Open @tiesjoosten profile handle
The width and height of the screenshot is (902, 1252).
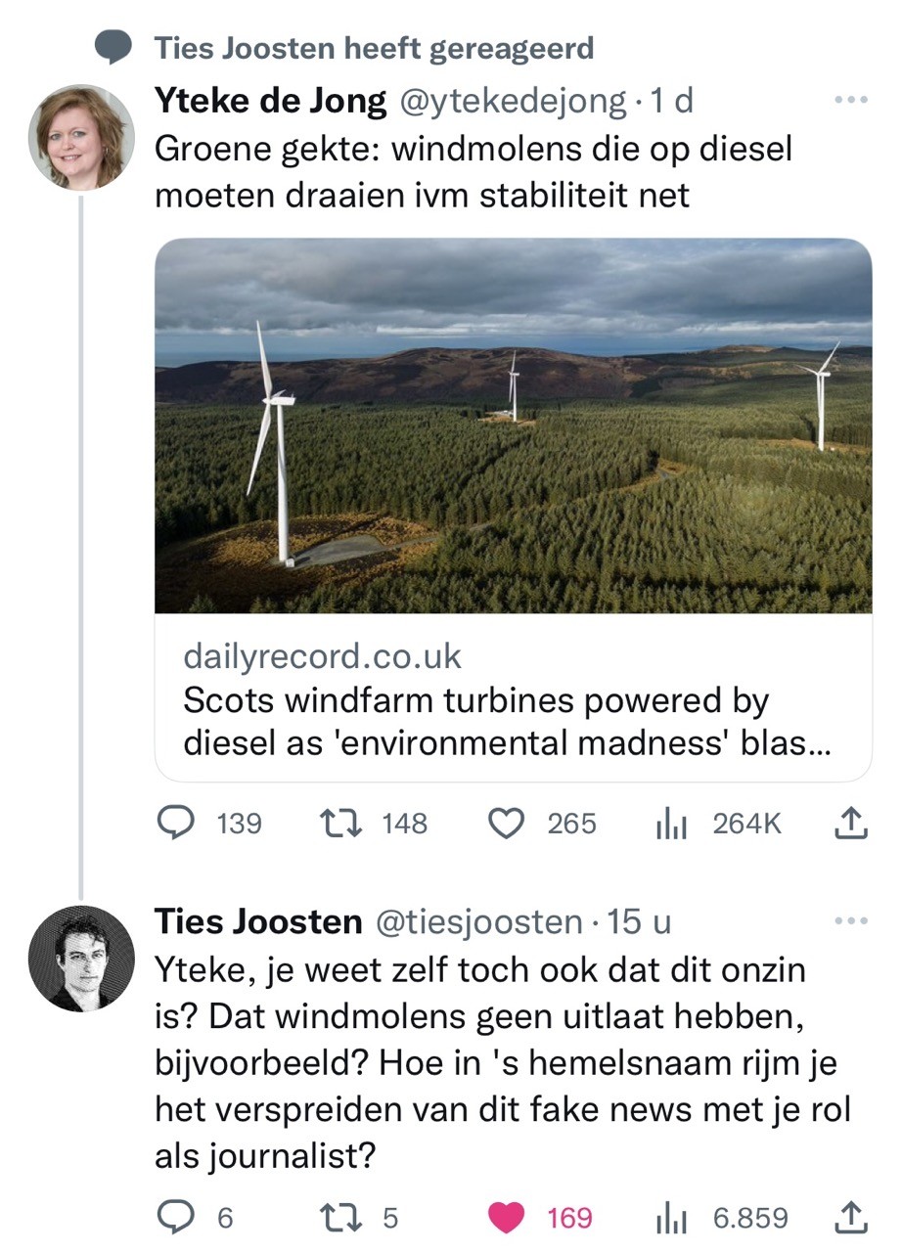(480, 921)
